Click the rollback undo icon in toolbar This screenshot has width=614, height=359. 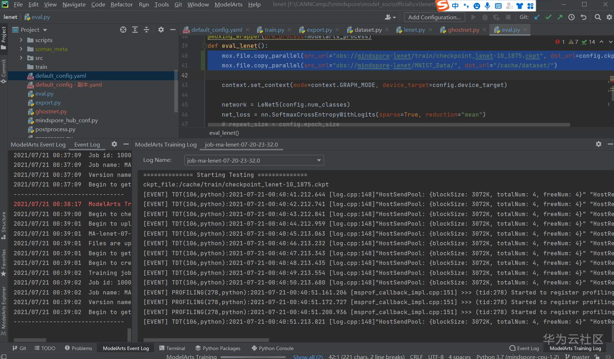coord(584,17)
